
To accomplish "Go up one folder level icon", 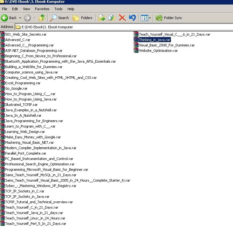I will (x=42, y=18).
